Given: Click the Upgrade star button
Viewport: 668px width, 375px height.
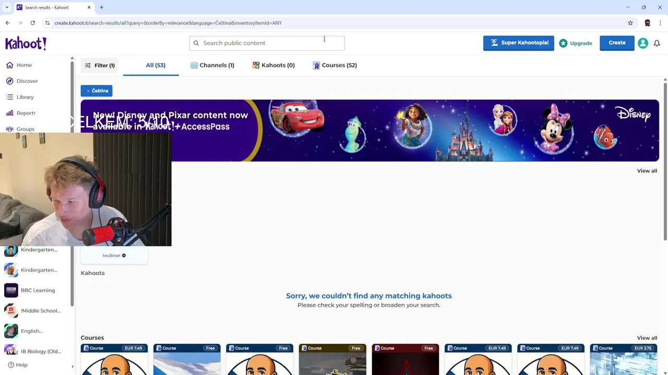Looking at the screenshot, I should [576, 43].
